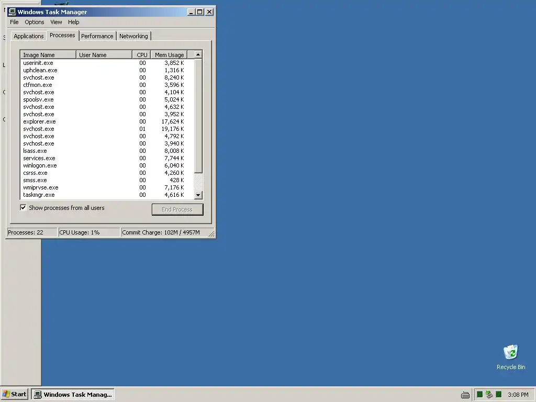Click the network connection tray icon
Screen dimensions: 536x402
[x=489, y=395]
